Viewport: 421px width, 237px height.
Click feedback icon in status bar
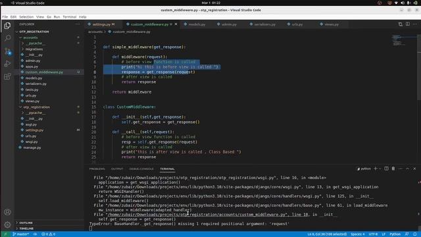pos(407,234)
